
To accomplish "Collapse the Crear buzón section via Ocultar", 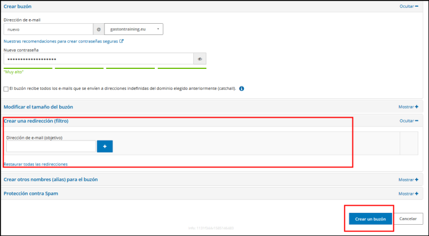I will [409, 6].
